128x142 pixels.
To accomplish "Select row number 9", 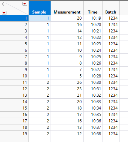I will tap(14, 70).
